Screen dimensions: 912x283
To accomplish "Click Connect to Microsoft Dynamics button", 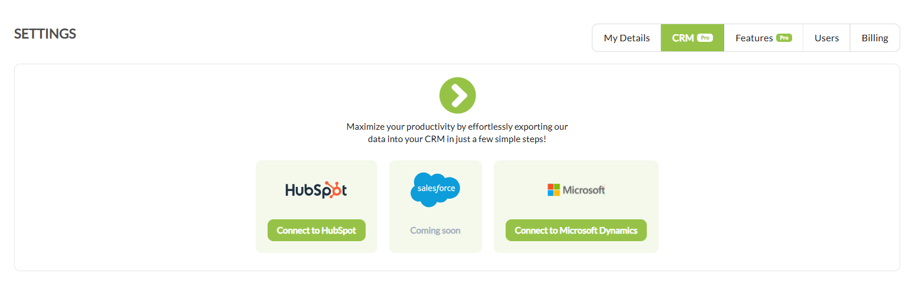I will point(576,231).
